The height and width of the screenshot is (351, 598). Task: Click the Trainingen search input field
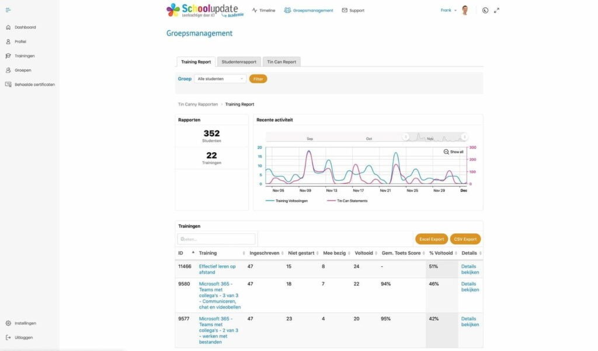216,239
